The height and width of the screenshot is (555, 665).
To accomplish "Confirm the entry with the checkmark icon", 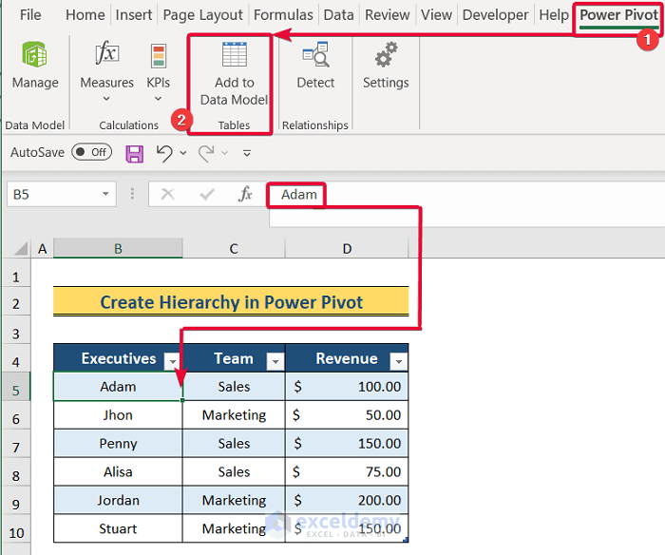I will pos(206,194).
